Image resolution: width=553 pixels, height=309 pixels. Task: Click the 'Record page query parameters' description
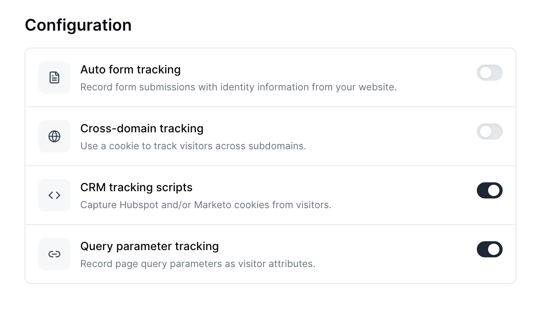(197, 264)
